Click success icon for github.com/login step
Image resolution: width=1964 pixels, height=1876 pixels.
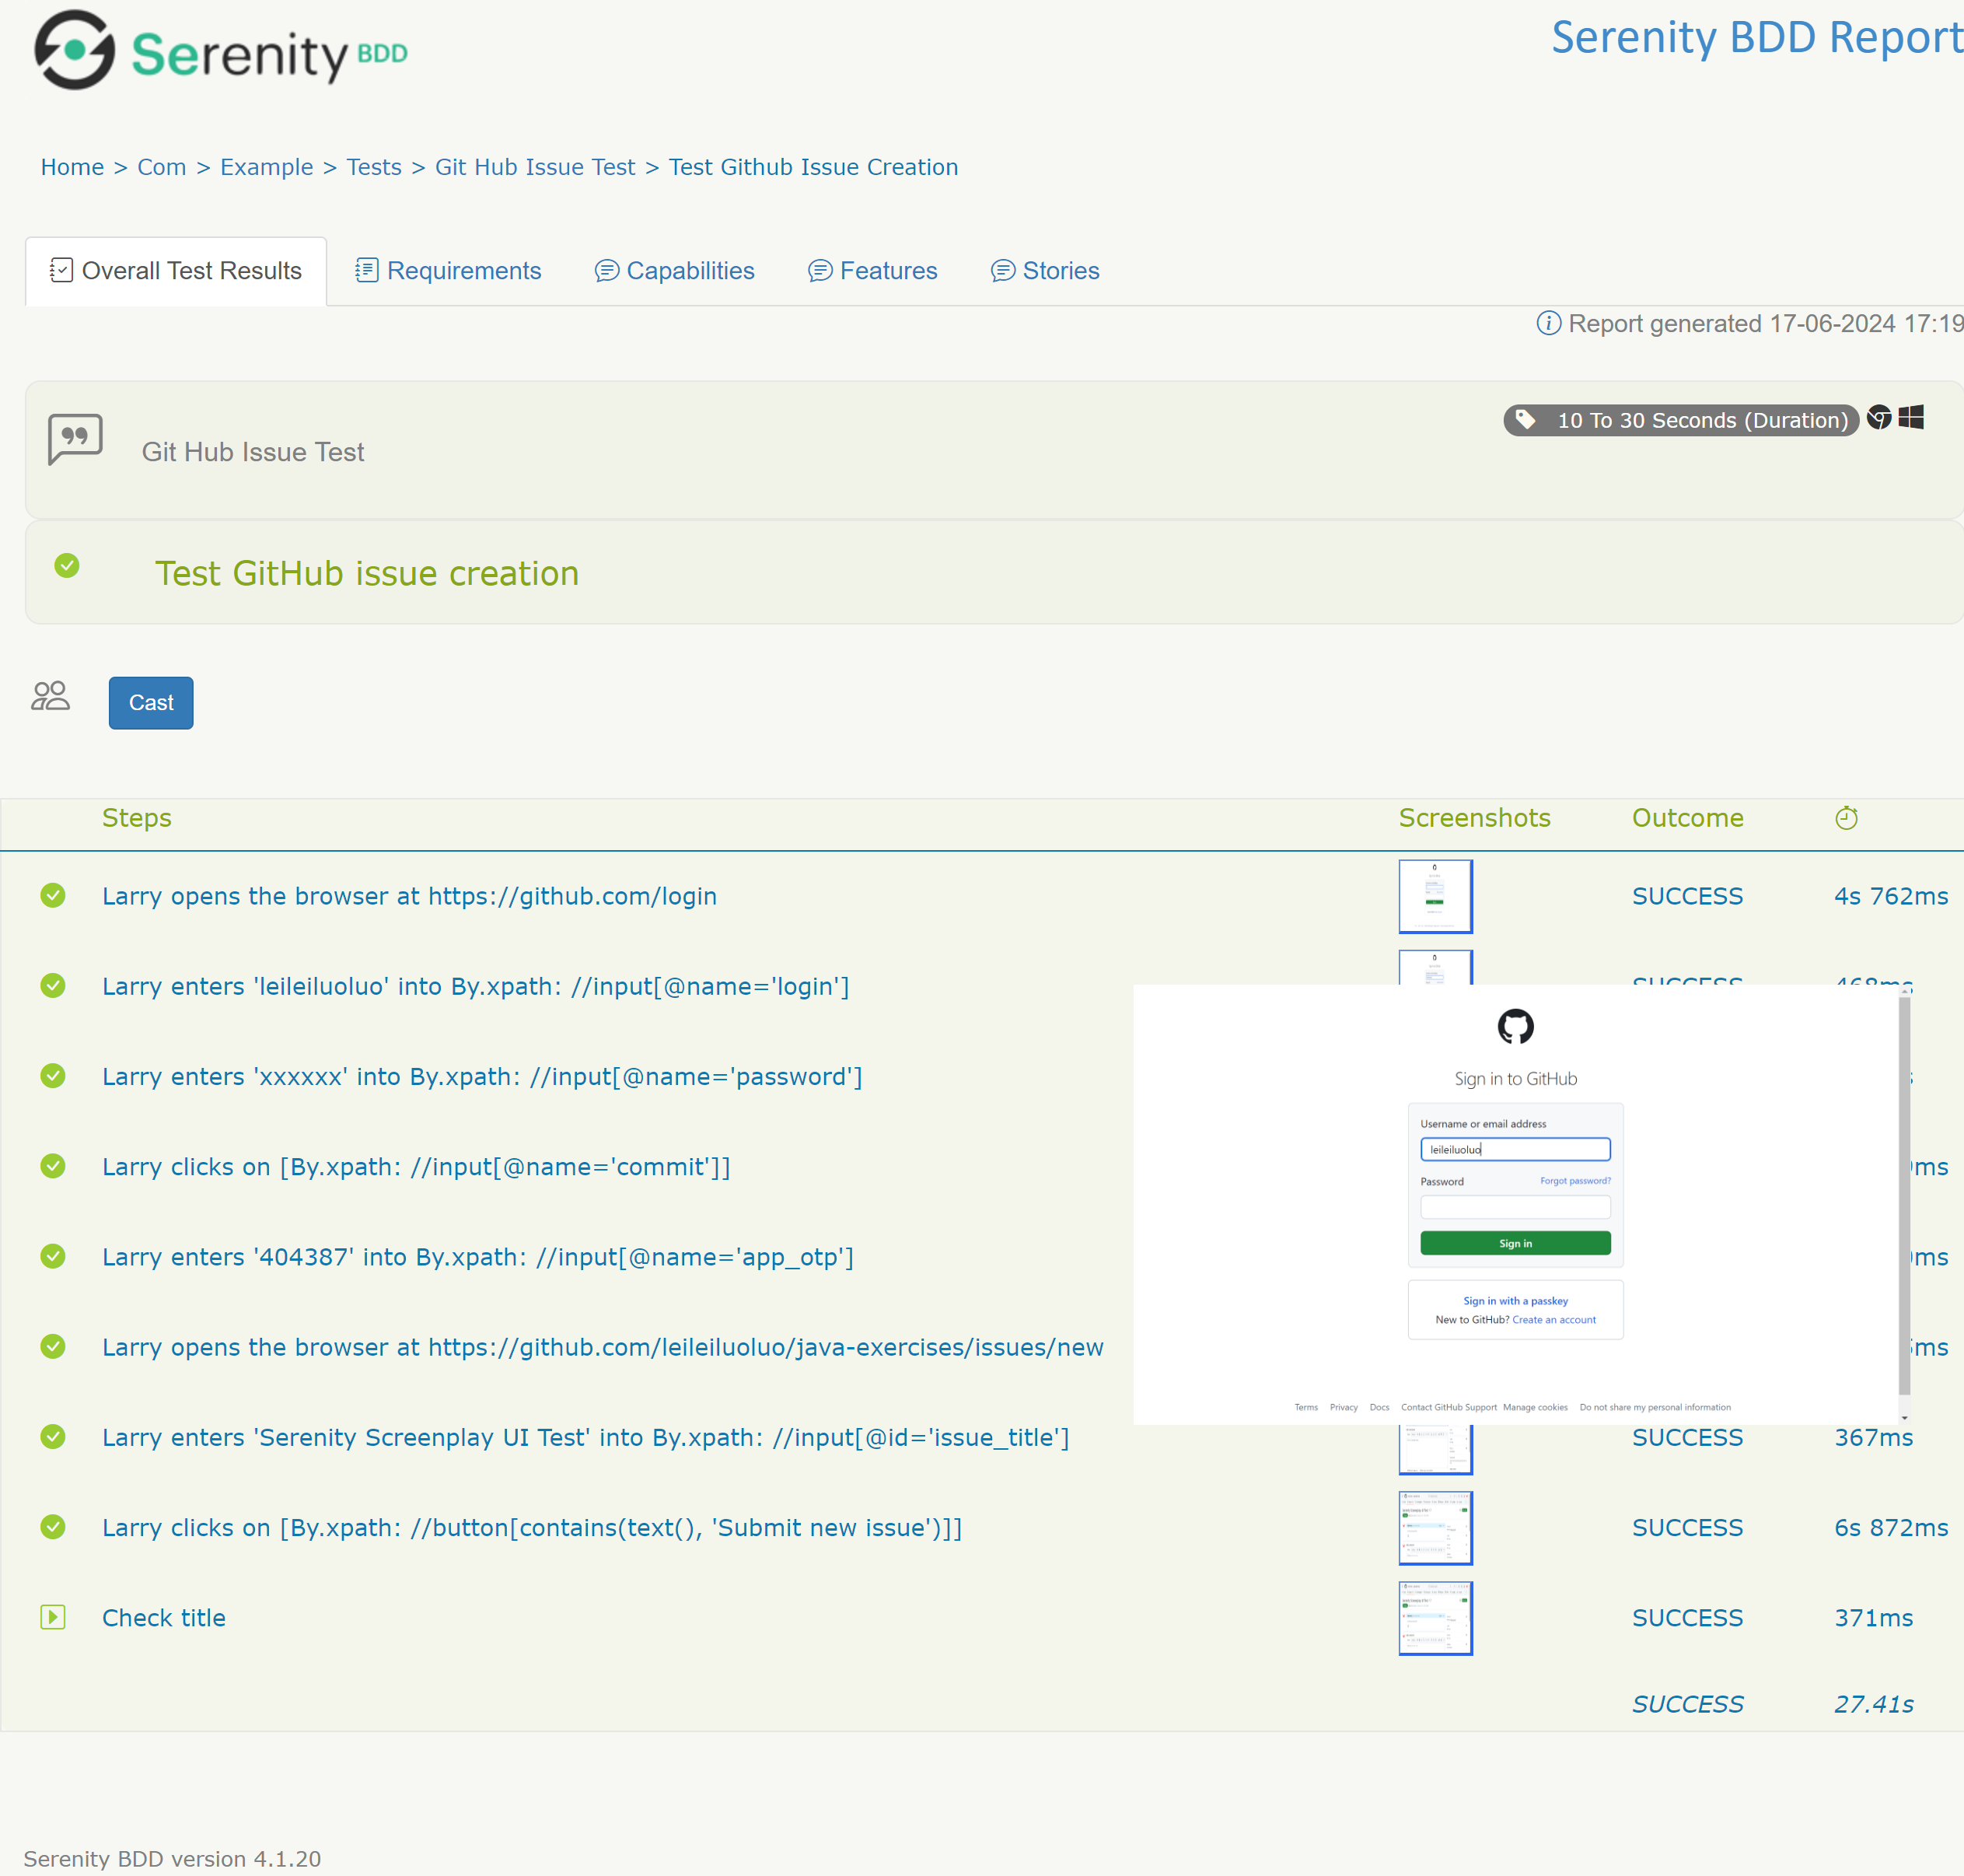pyautogui.click(x=53, y=895)
